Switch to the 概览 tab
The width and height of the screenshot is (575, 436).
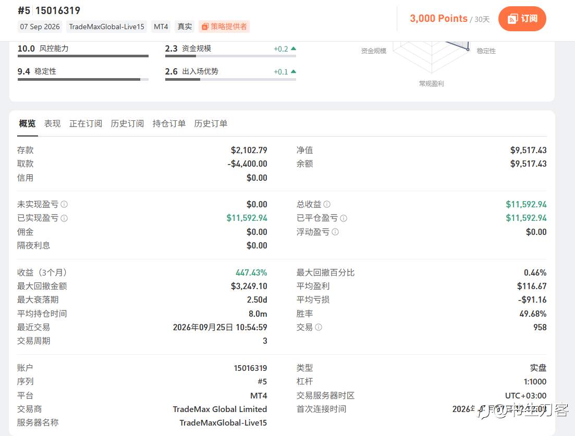[27, 123]
